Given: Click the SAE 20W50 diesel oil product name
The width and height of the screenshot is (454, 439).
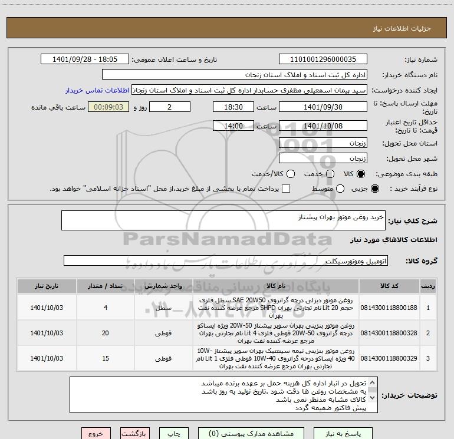Looking at the screenshot, I should [276, 308].
